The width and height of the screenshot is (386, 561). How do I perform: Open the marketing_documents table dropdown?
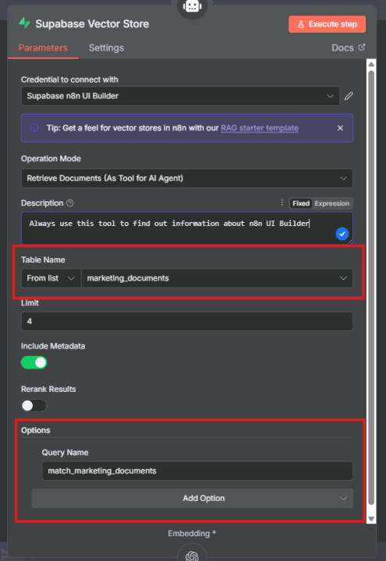point(217,278)
